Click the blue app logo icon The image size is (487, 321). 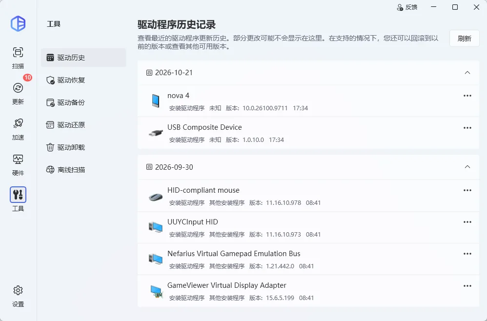[x=18, y=23]
